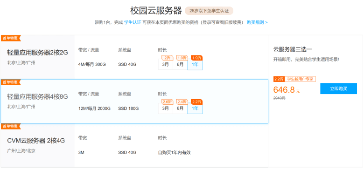Click the SSD 180G system disk value
Image resolution: width=364 pixels, height=169 pixels.
click(128, 108)
